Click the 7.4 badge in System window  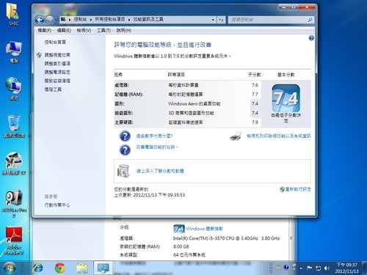[179, 229]
